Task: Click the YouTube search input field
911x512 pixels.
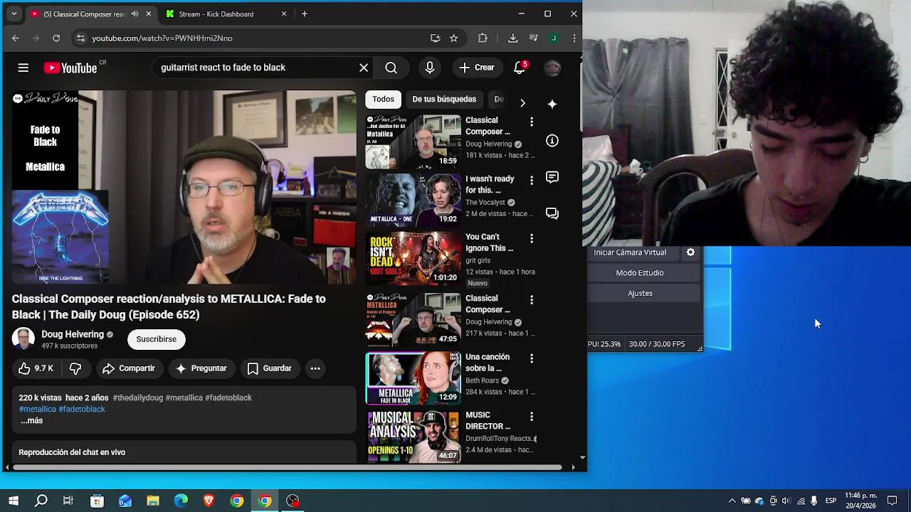Action: (256, 68)
